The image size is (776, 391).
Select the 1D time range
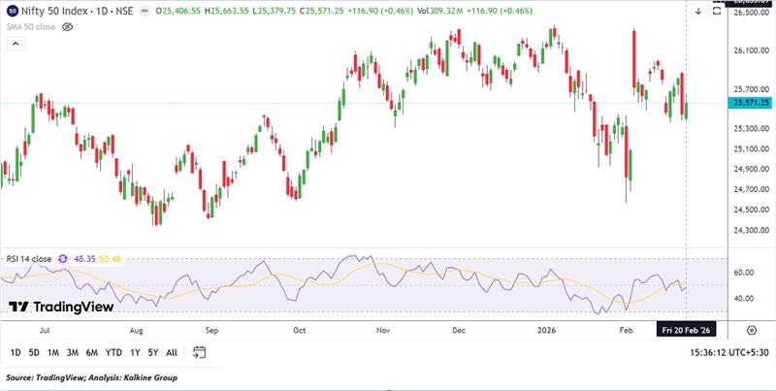pos(16,352)
